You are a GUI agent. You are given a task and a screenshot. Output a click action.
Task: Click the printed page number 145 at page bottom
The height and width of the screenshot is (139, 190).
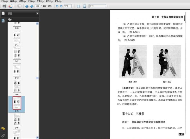click(x=181, y=134)
